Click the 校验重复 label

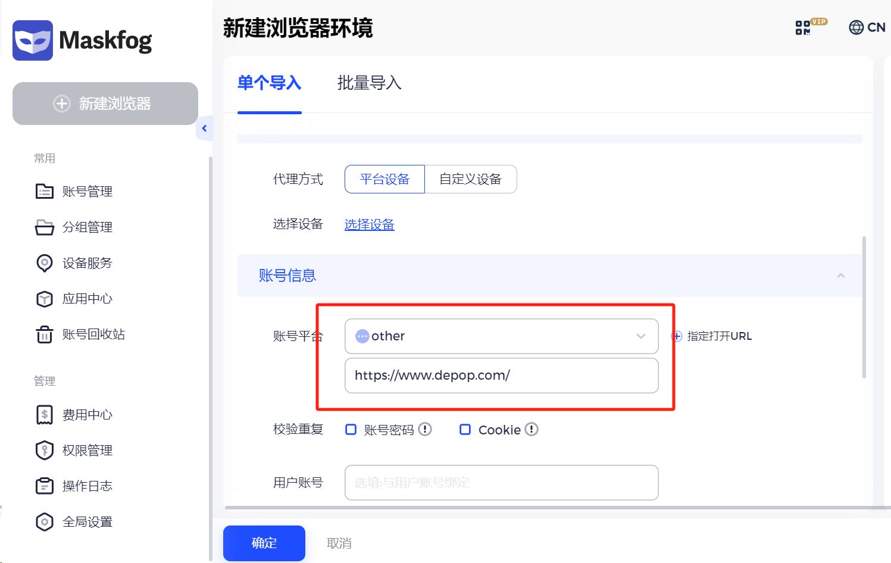click(298, 429)
